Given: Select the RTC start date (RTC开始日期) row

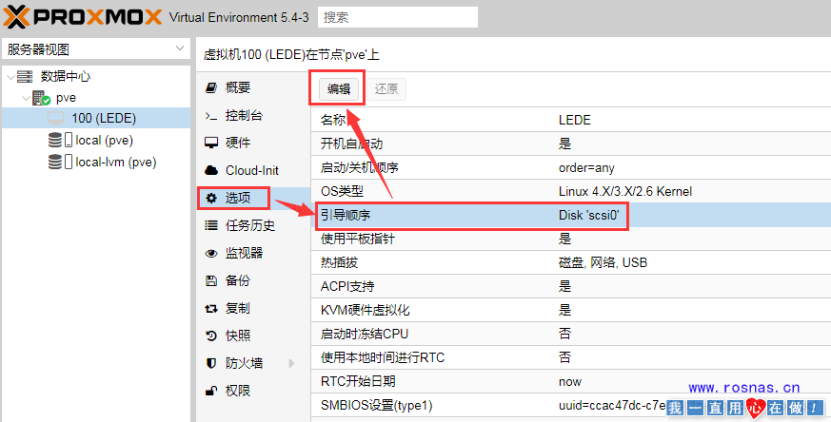Looking at the screenshot, I should coord(571,382).
